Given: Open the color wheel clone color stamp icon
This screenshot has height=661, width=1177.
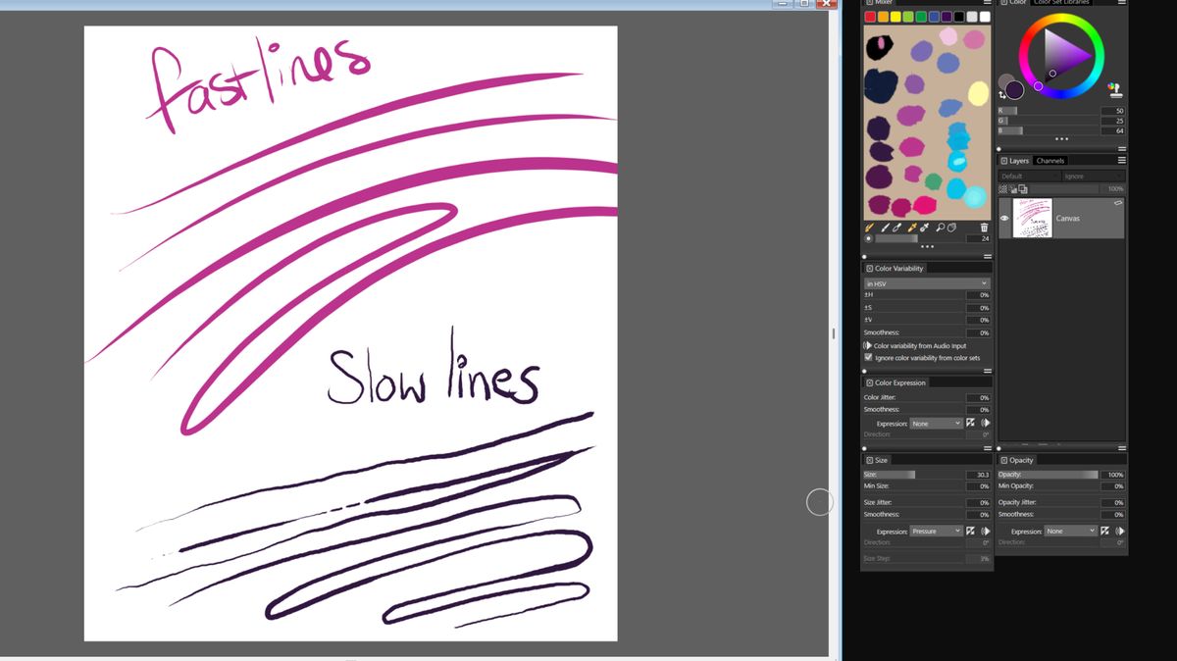Looking at the screenshot, I should click(1114, 89).
